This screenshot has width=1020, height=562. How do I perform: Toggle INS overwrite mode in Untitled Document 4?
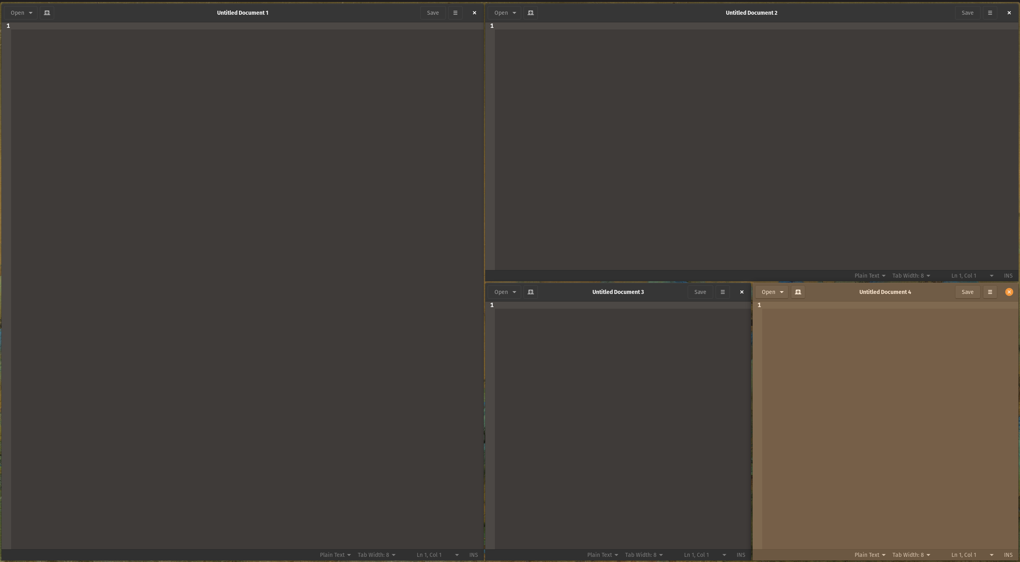coord(1009,554)
